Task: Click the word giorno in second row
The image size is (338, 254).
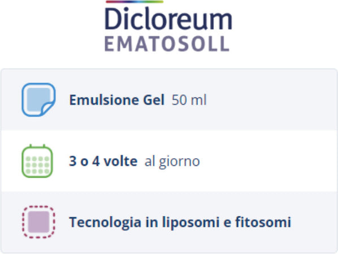Action: click(x=179, y=162)
